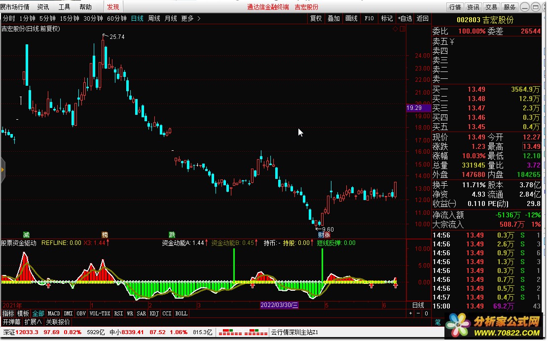Switch to the 月线 monthly period
Image resolution: width=548 pixels, height=341 pixels.
coord(171,19)
